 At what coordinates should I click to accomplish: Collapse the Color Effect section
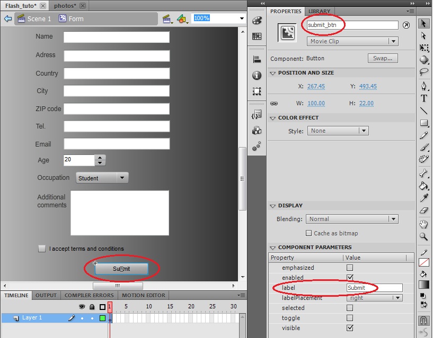[x=273, y=118]
